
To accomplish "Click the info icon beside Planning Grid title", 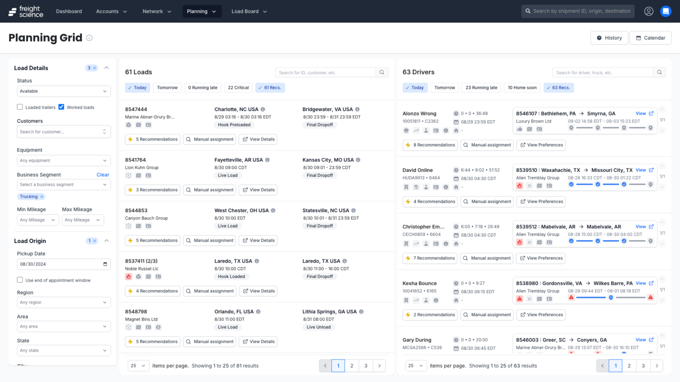I will (89, 38).
